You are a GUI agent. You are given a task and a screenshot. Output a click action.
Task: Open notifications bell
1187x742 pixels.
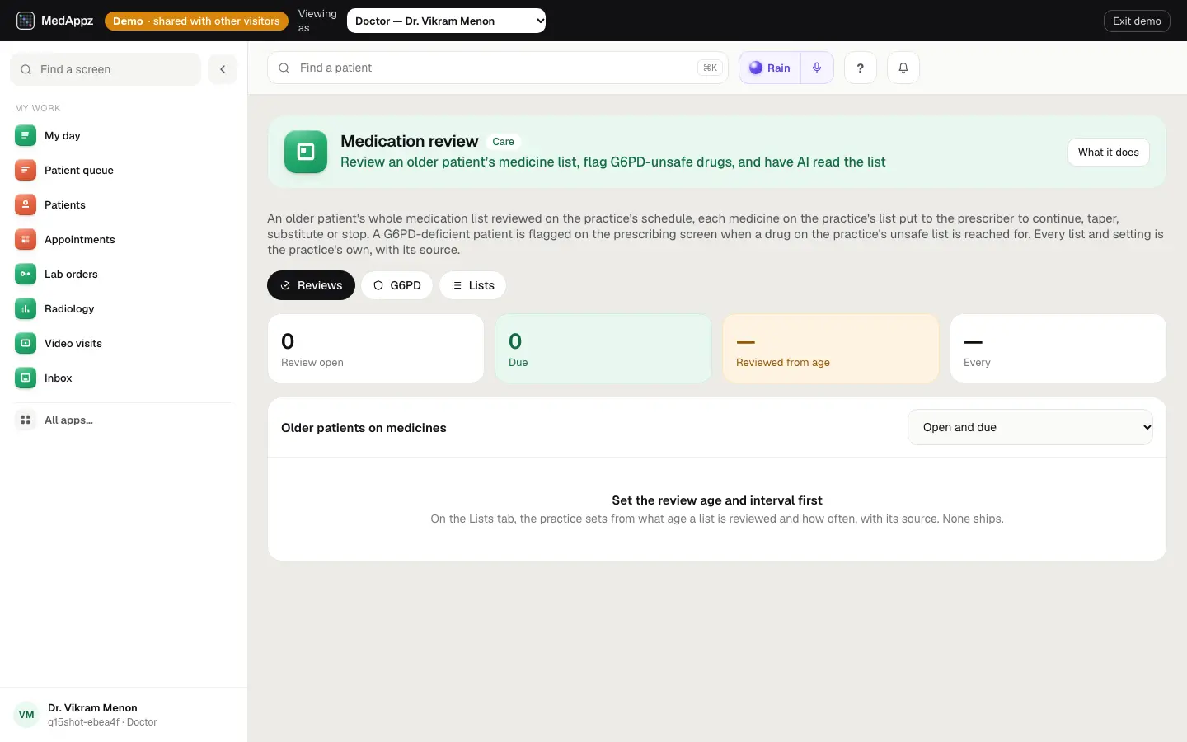903,68
